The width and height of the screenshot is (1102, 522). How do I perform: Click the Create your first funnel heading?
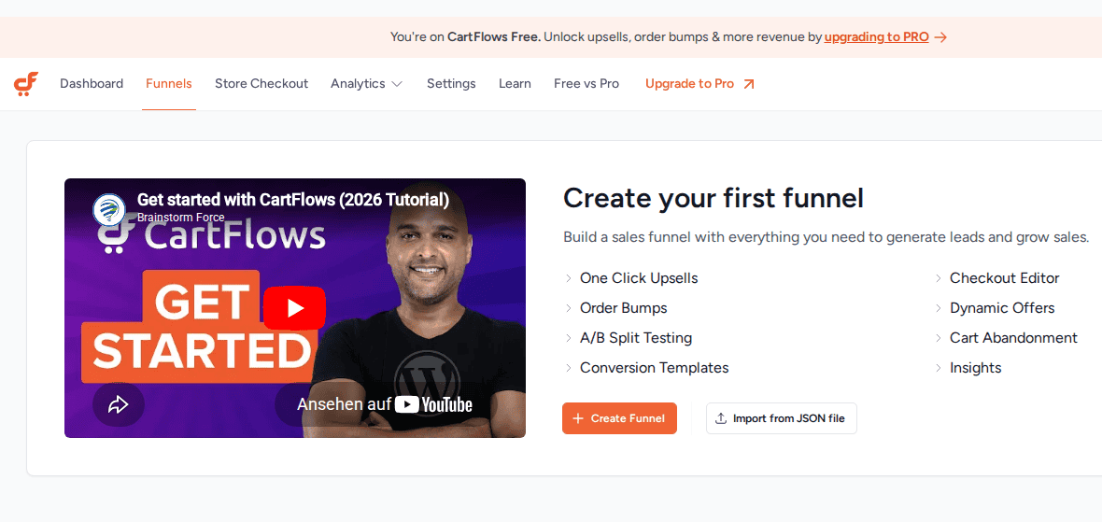(713, 199)
